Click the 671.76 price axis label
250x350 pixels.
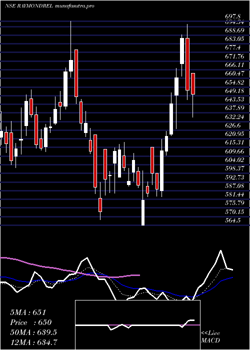point(234,56)
